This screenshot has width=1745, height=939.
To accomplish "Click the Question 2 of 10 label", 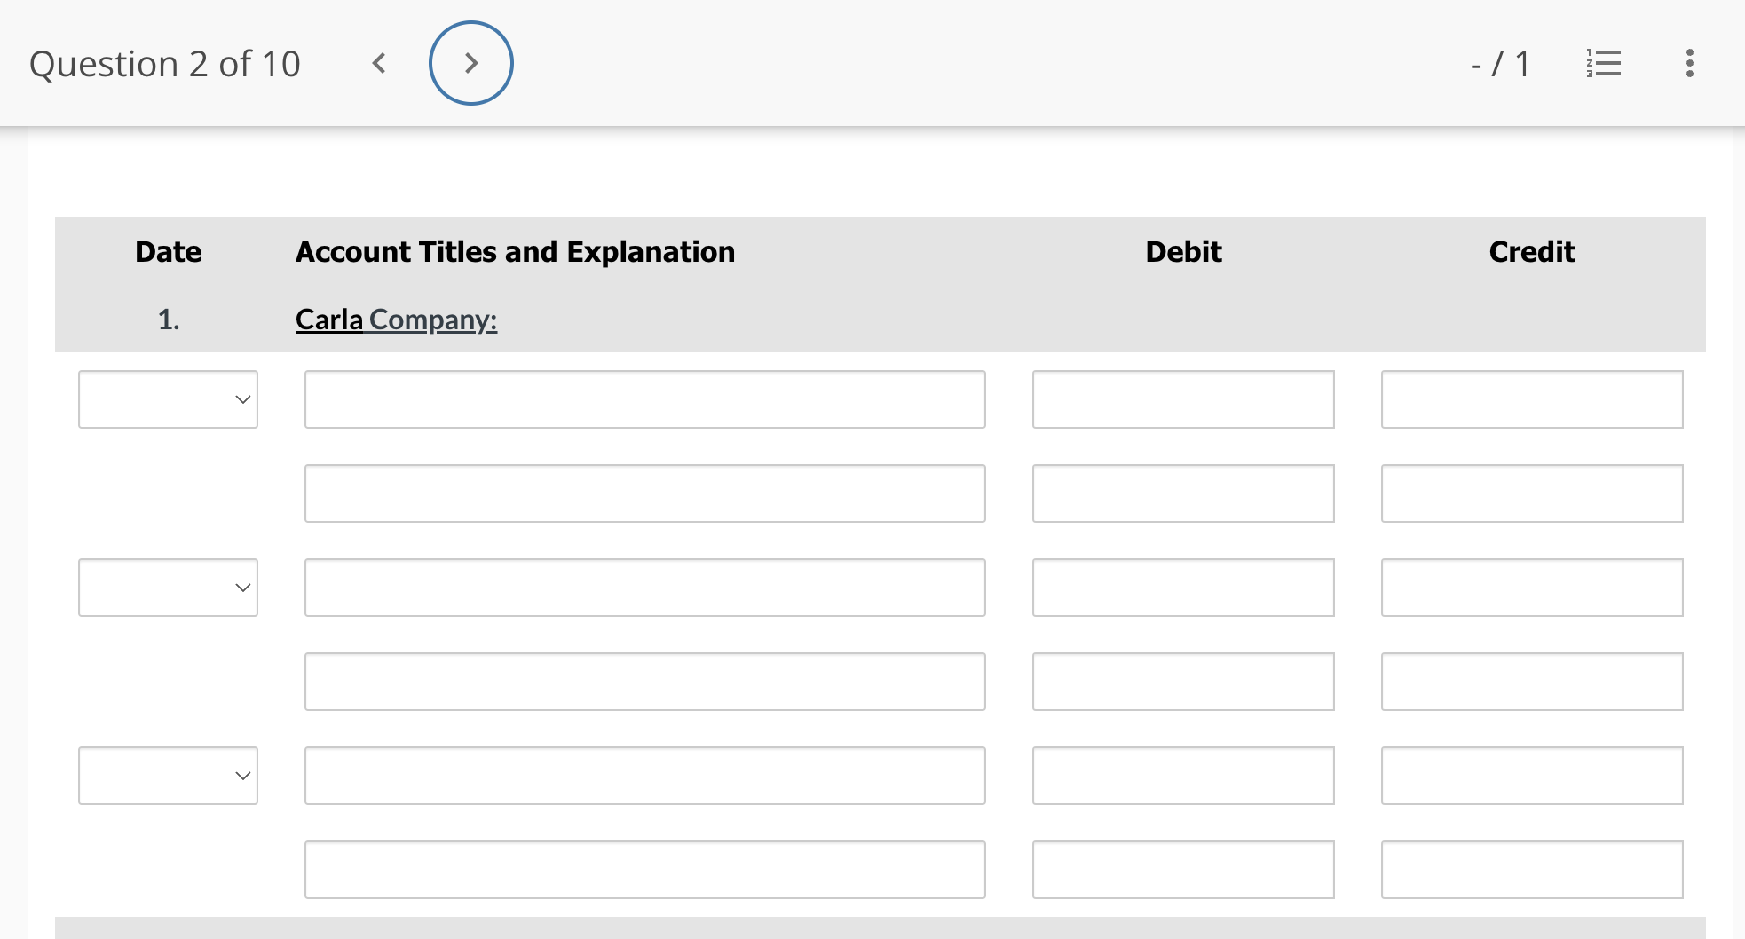I will click(x=165, y=63).
